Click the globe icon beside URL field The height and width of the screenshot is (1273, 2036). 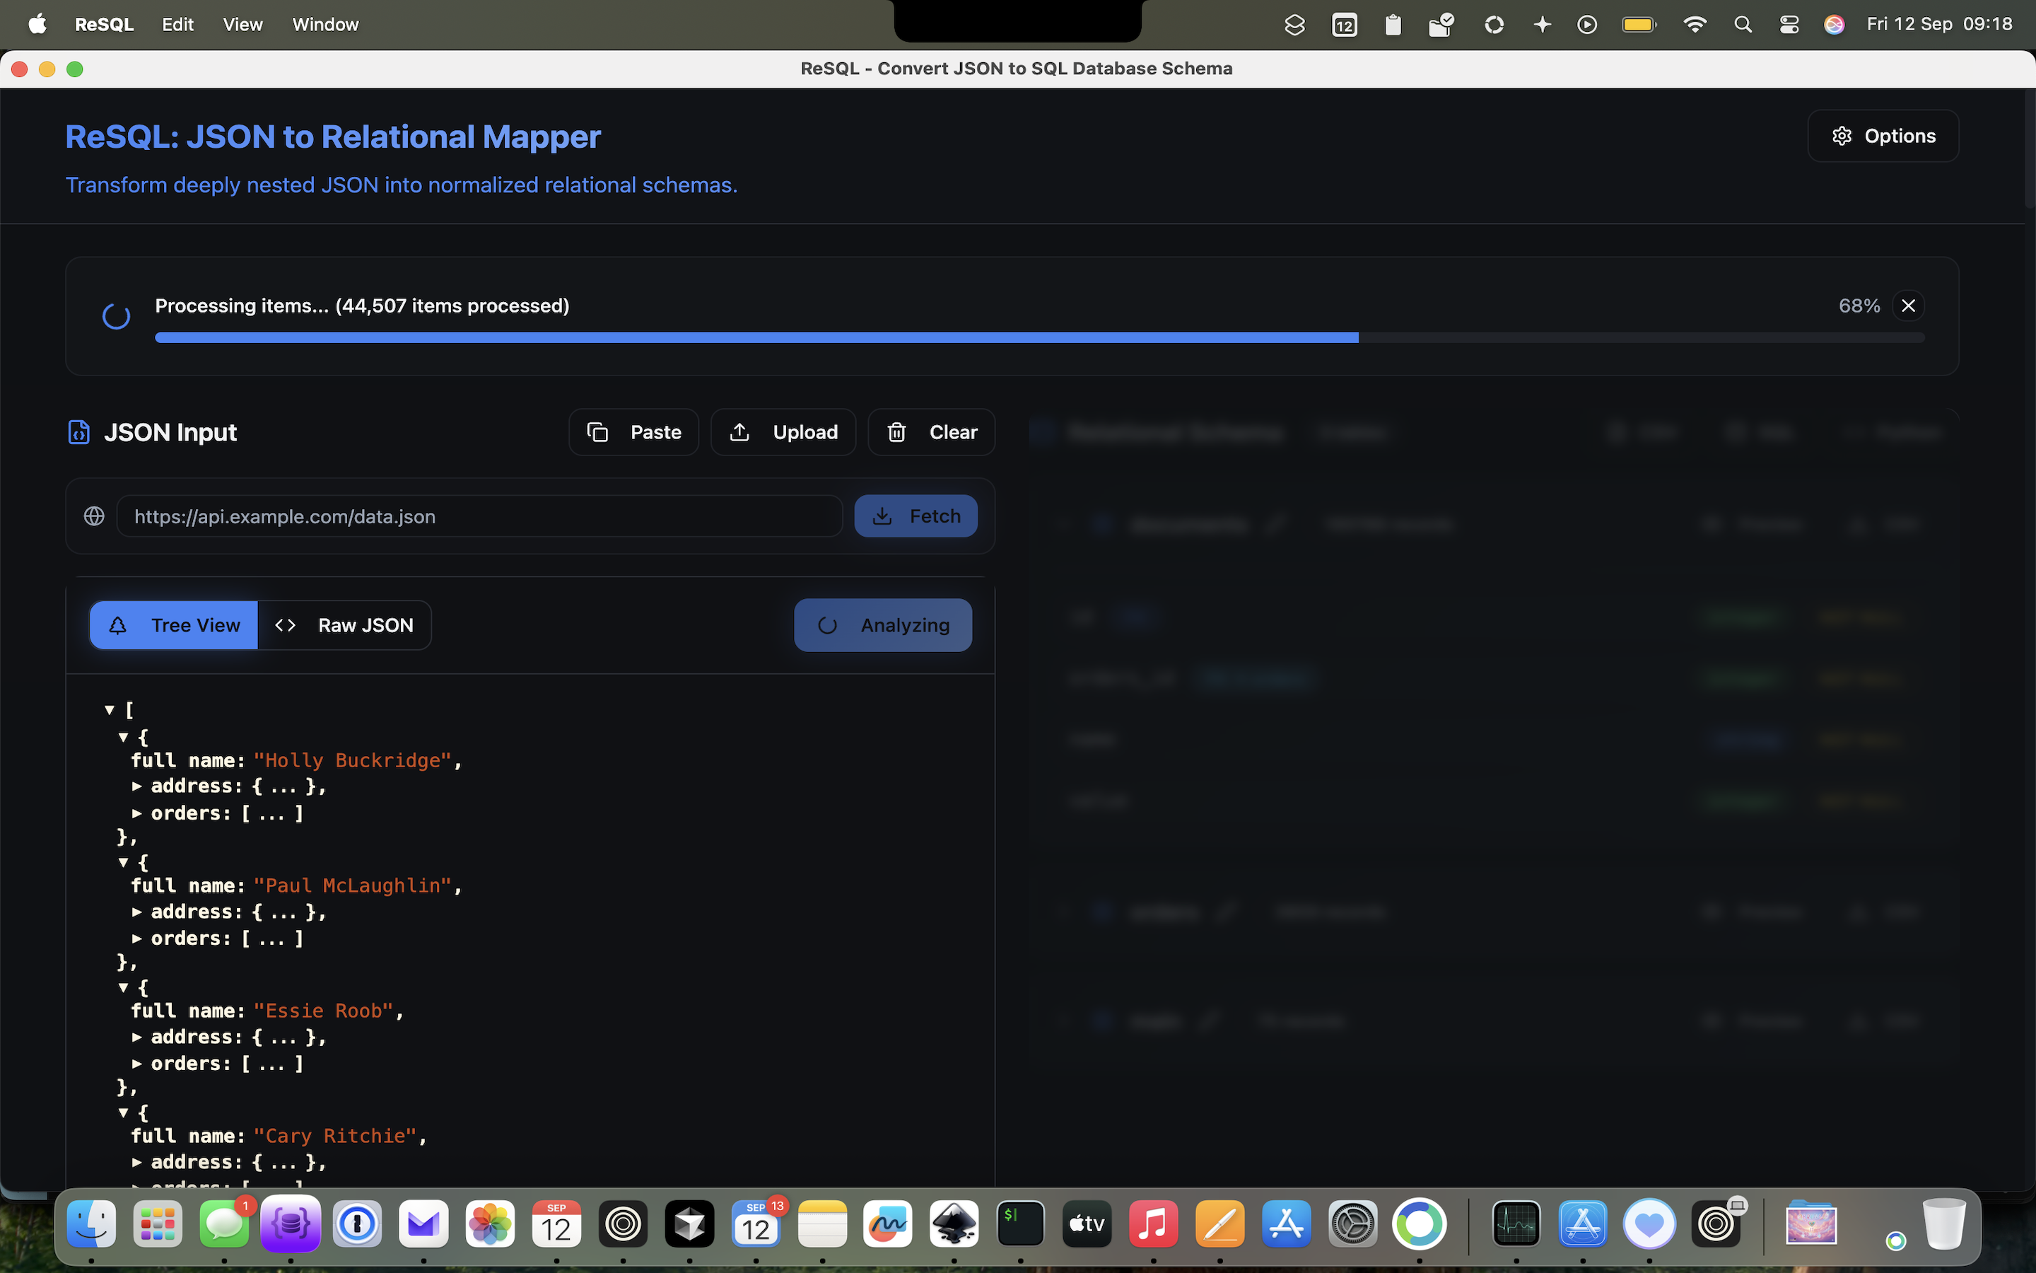coord(94,516)
